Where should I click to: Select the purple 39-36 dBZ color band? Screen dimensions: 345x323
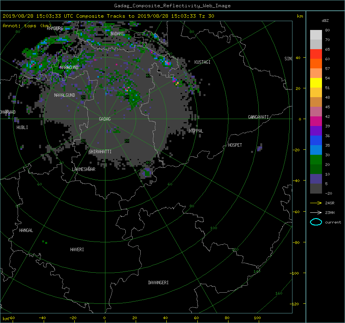(x=316, y=131)
